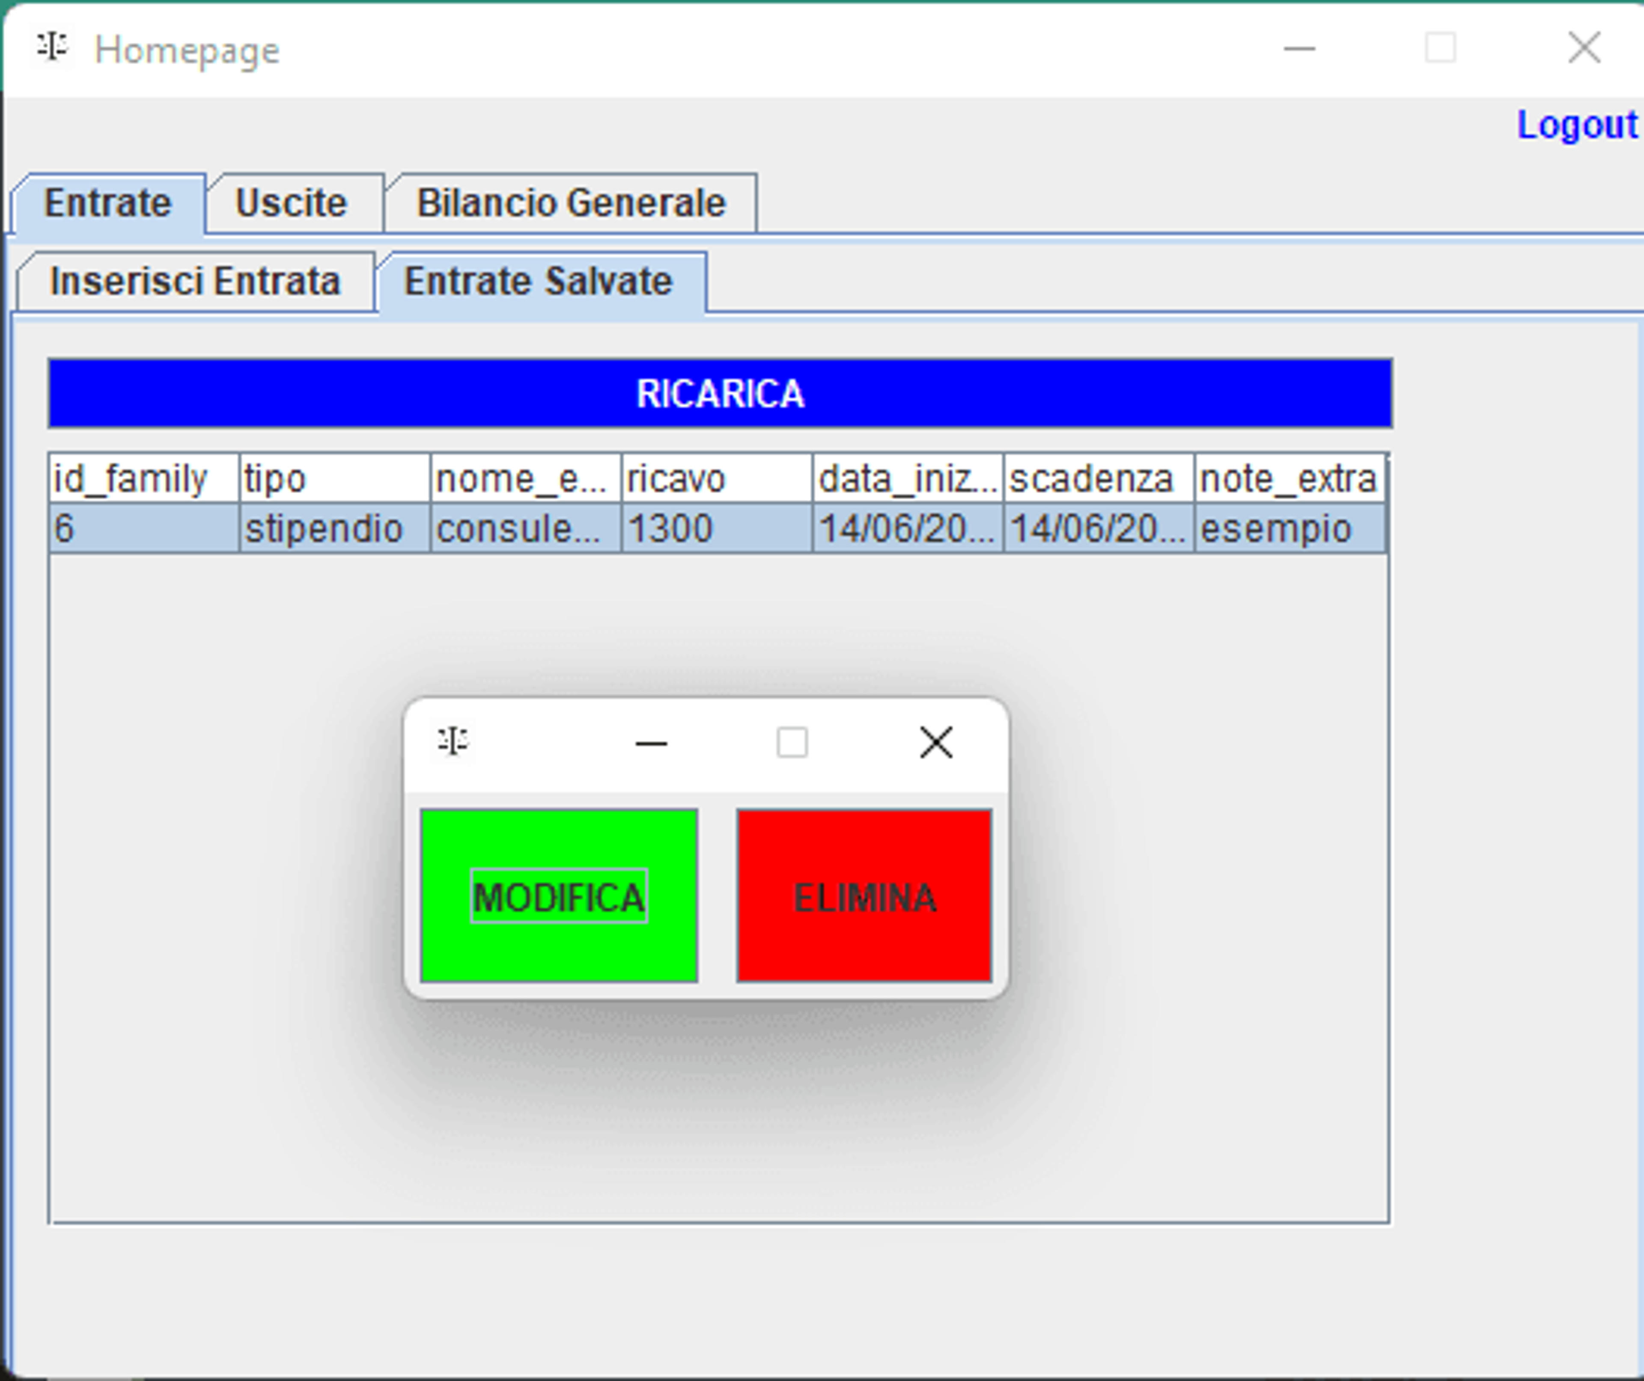Image resolution: width=1644 pixels, height=1381 pixels.
Task: Go to the Inserisci Entrata sub-tab
Action: point(196,282)
